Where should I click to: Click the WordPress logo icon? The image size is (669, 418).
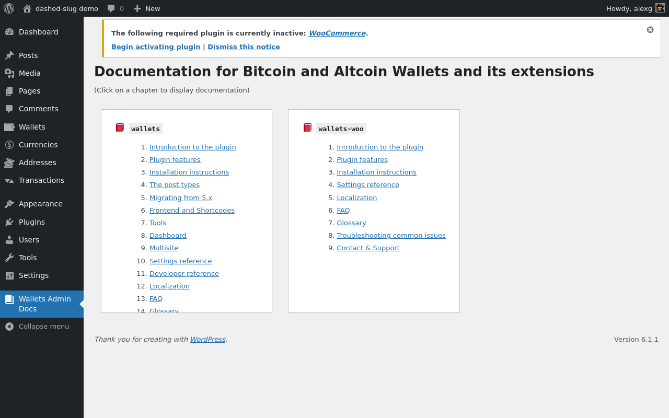pos(9,8)
